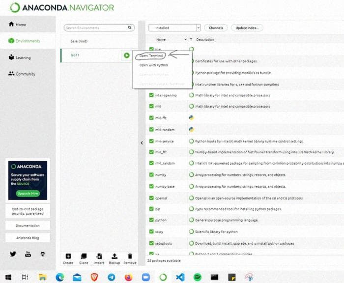The image size is (344, 283).
Task: Open the YouTube icon link
Action: point(28,254)
